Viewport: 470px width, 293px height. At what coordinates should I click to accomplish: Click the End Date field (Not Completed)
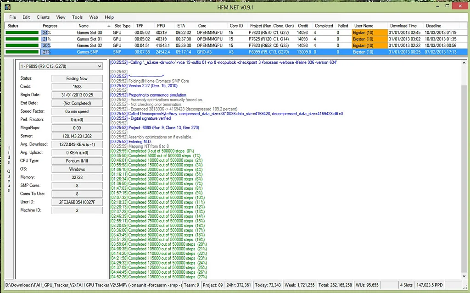pos(77,103)
